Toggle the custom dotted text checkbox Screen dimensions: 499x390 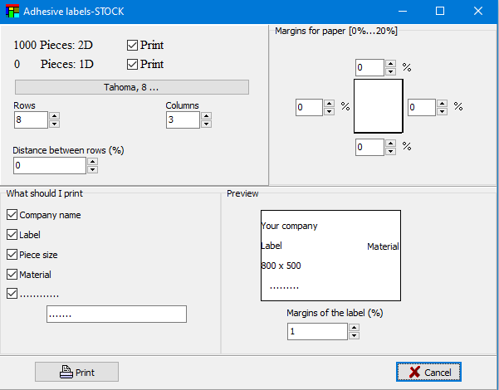click(12, 293)
